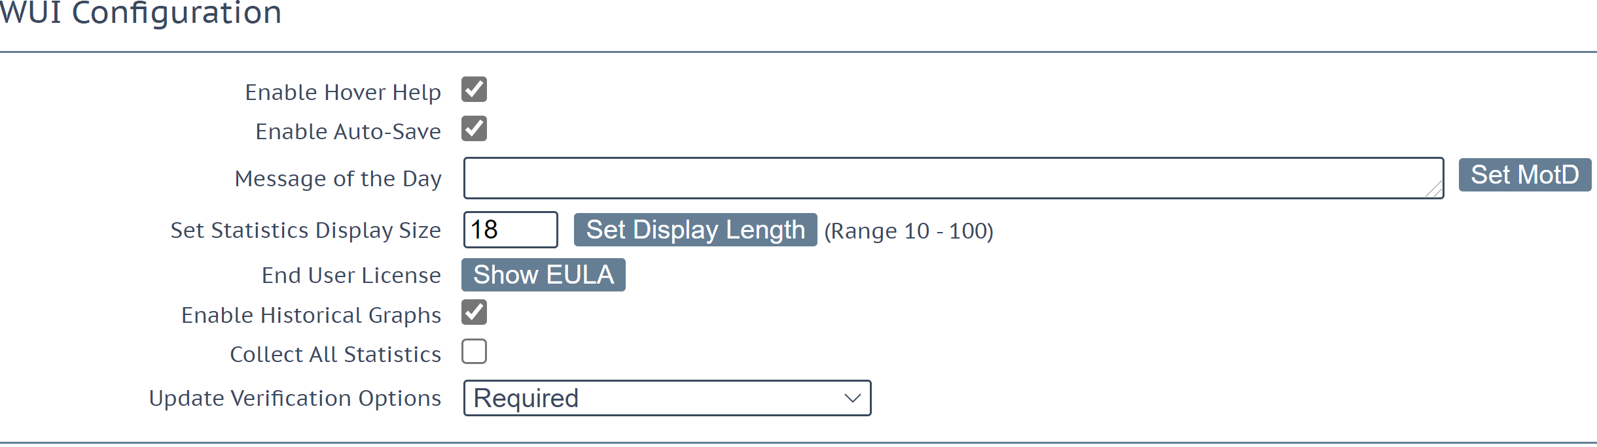Click the chevron arrow in Required combo box

click(x=852, y=398)
